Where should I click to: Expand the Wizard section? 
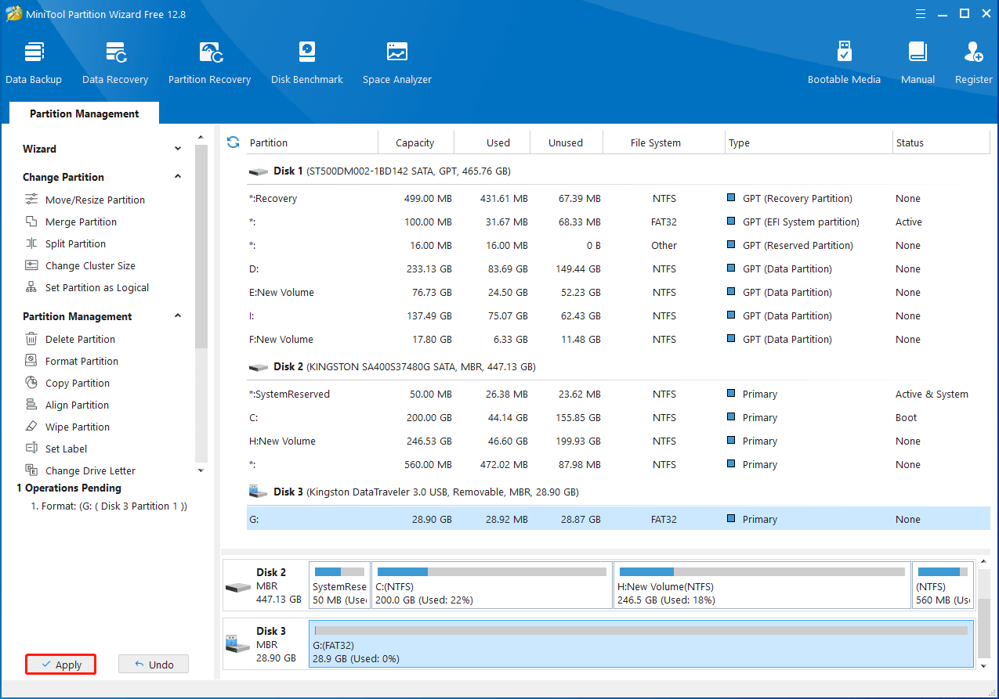click(178, 149)
